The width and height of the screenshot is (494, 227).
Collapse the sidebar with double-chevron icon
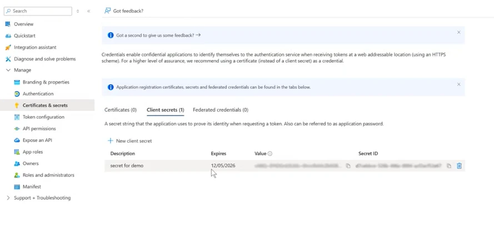point(89,11)
